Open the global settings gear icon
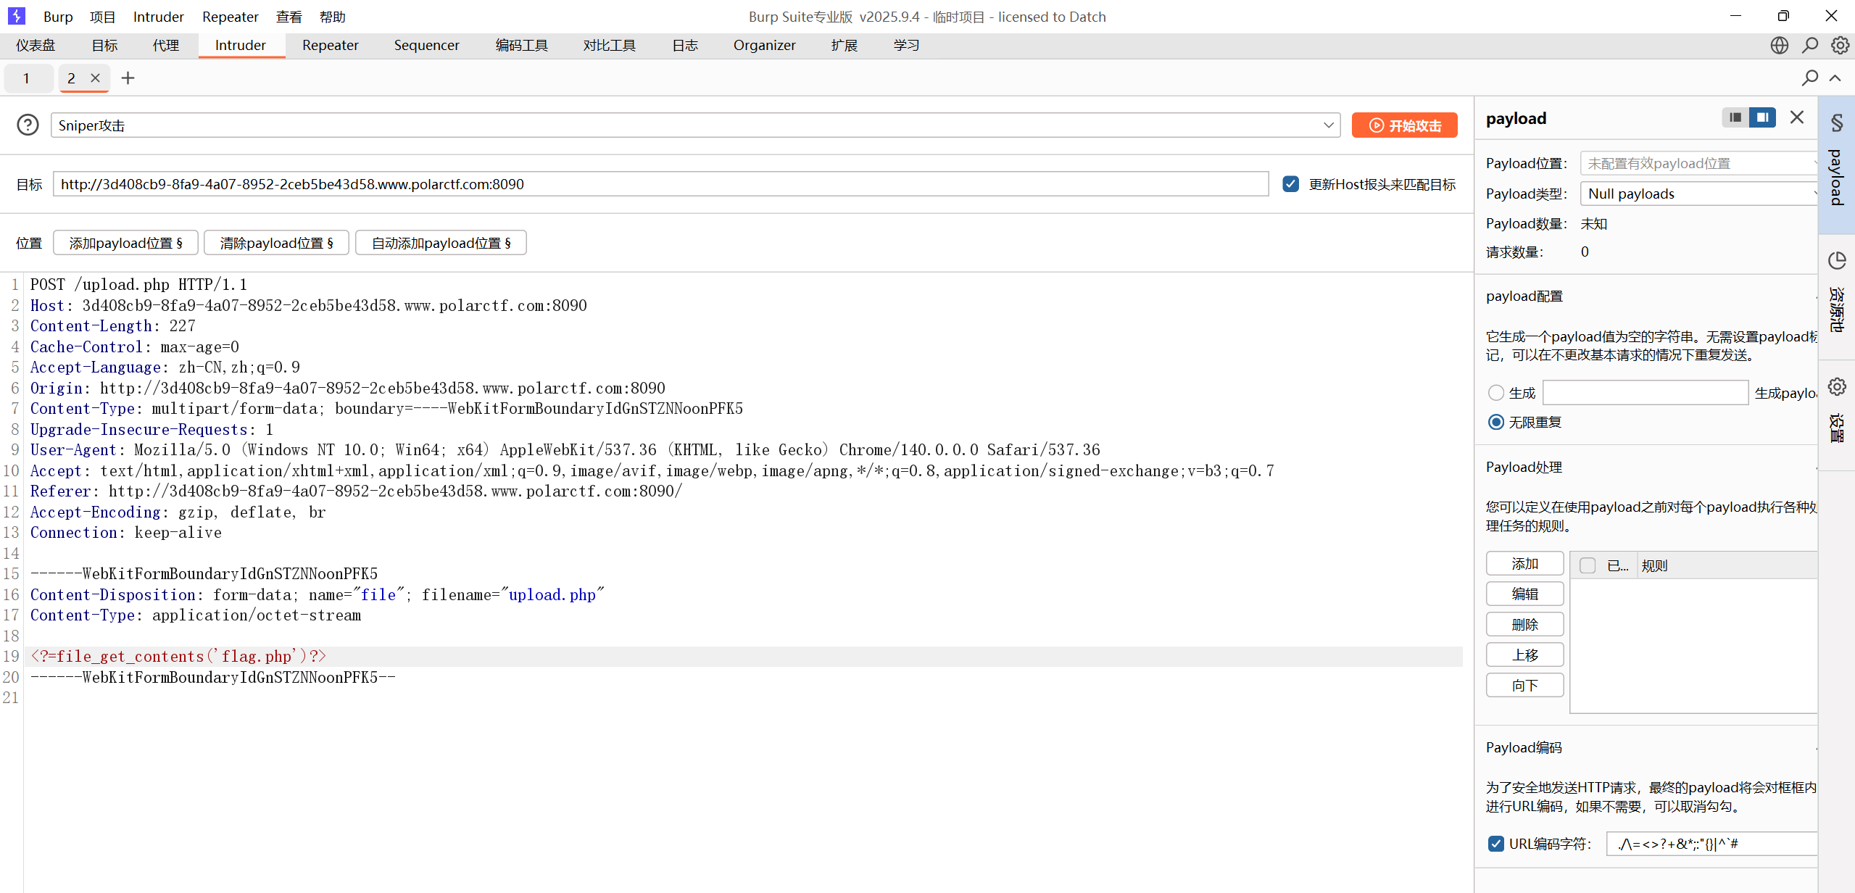Image resolution: width=1855 pixels, height=893 pixels. click(x=1840, y=46)
